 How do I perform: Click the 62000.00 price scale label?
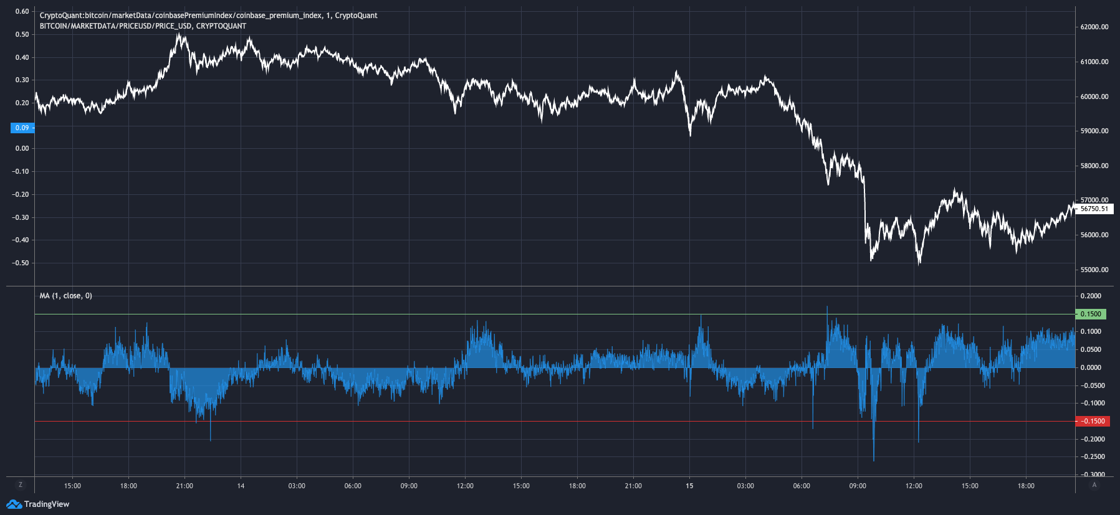(1094, 27)
